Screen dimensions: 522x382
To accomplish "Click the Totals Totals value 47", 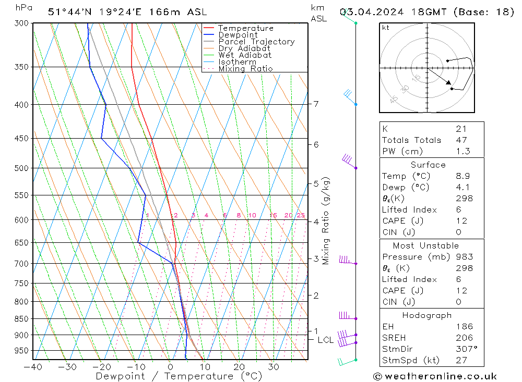I will [x=461, y=140].
